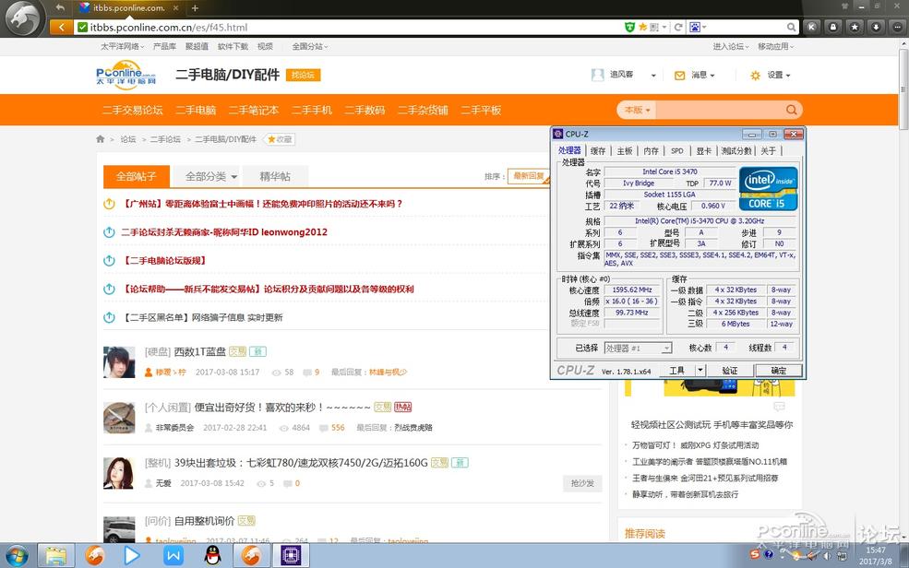Open the 处理器 #1 selection combo in CPU-Z
The width and height of the screenshot is (909, 568).
pyautogui.click(x=638, y=348)
